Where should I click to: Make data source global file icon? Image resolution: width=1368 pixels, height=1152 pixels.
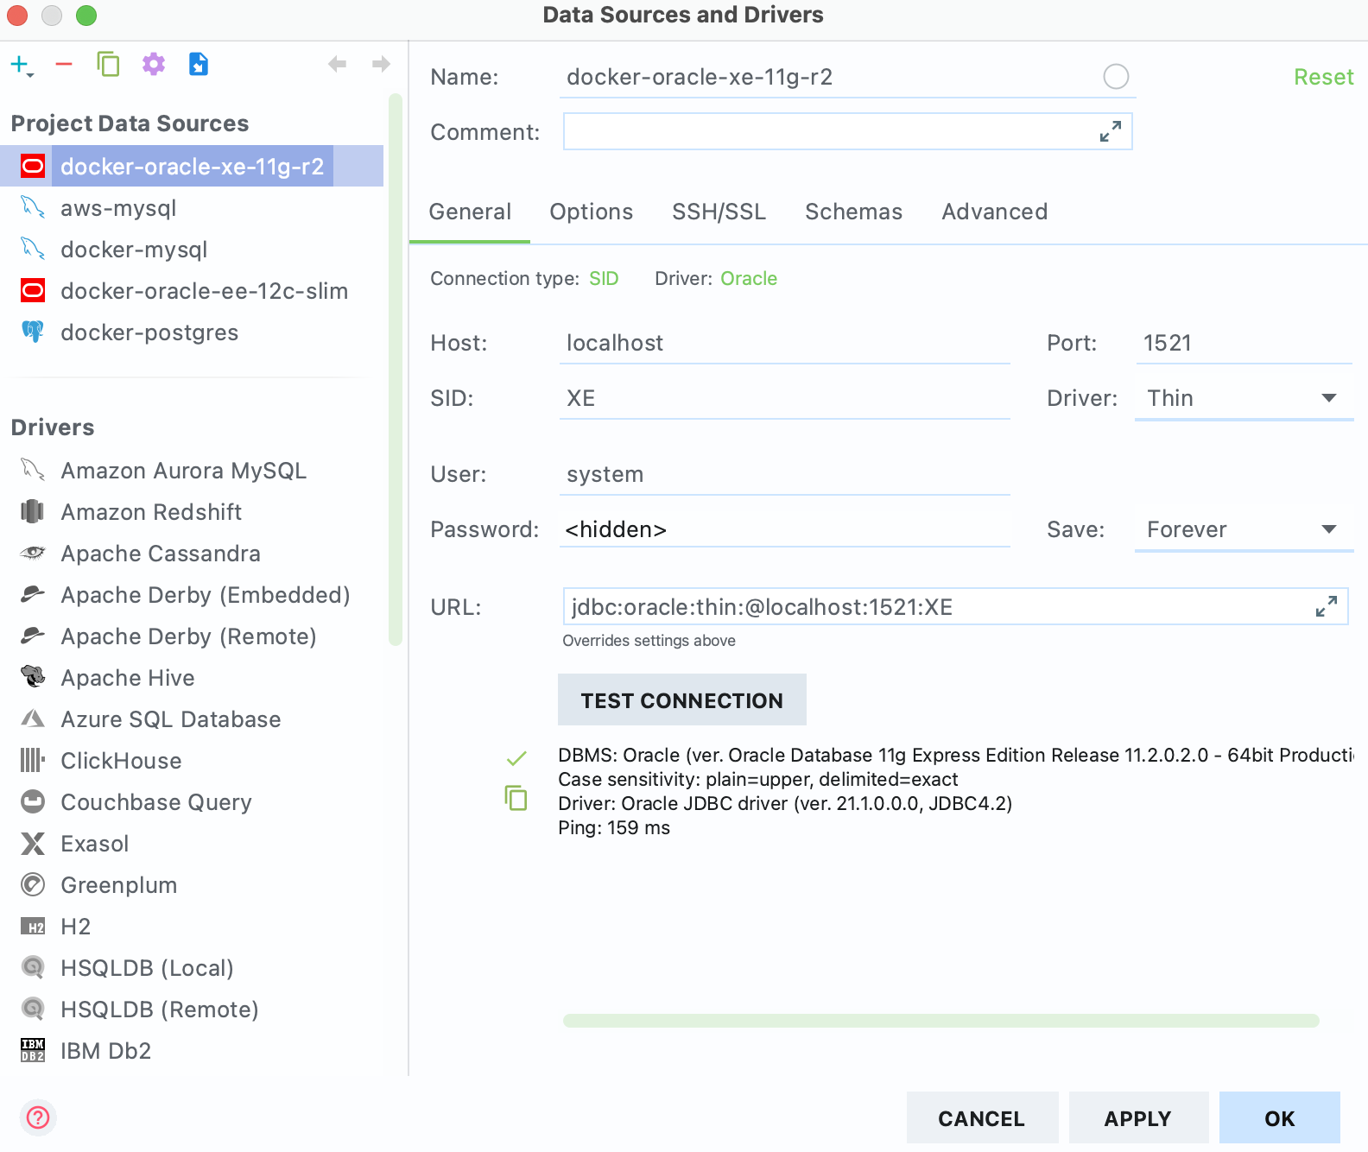(x=199, y=64)
